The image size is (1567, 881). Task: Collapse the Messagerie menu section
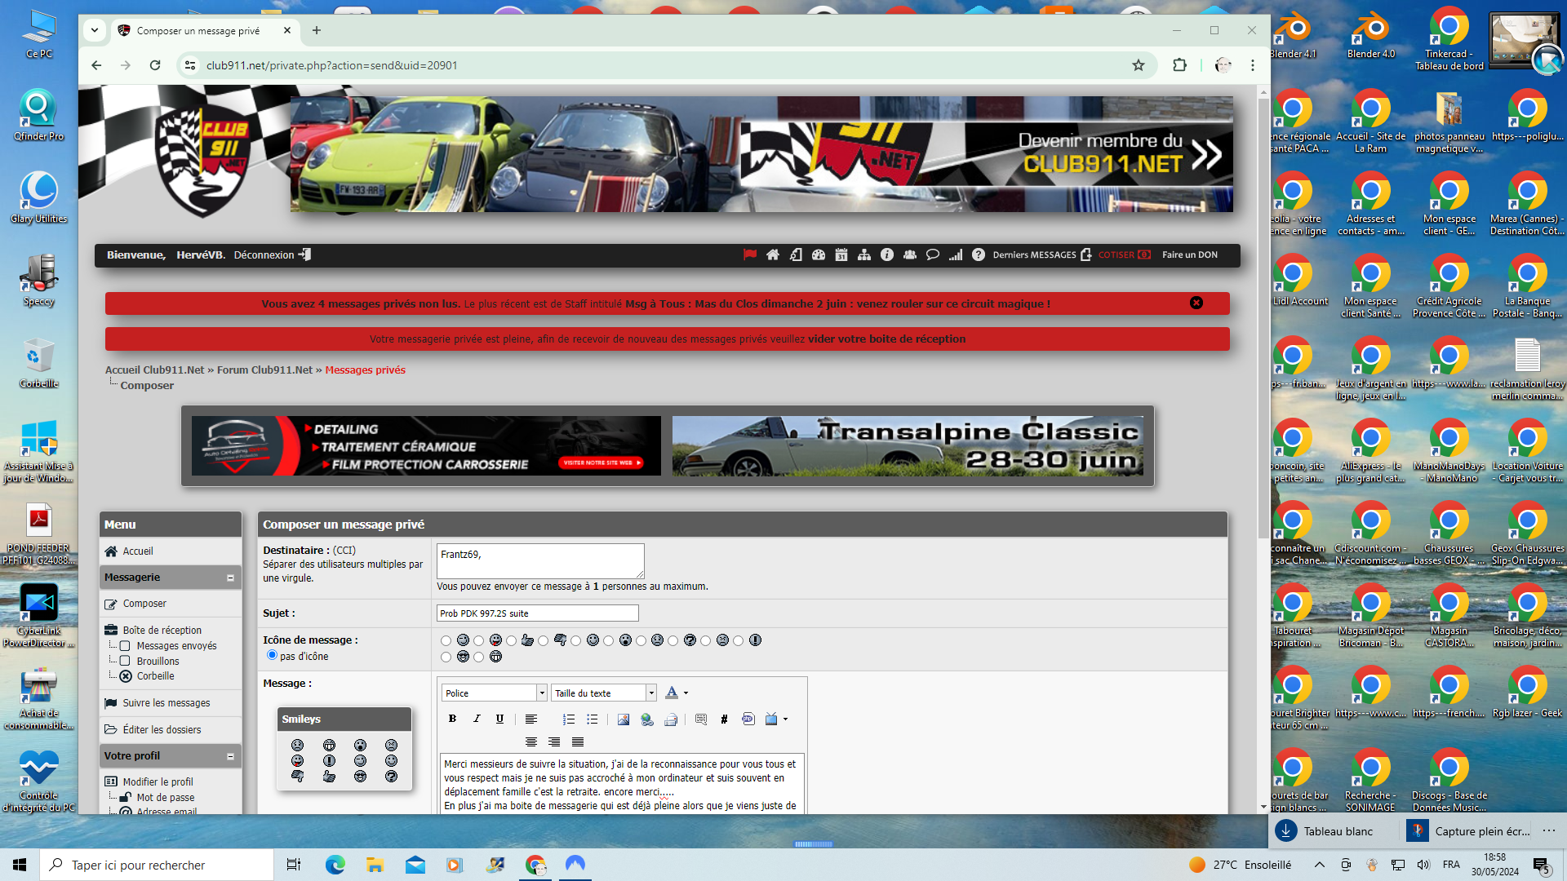(x=230, y=578)
